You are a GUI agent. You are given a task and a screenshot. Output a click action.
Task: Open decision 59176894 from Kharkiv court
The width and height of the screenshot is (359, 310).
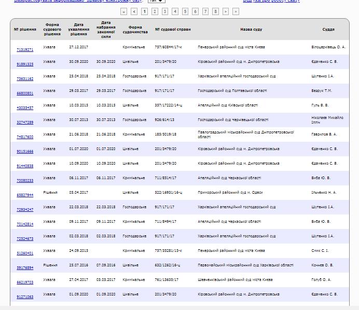click(25, 268)
